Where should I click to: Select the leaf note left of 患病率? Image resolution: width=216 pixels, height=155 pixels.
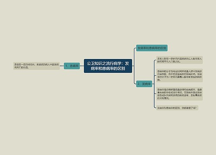point(36,66)
